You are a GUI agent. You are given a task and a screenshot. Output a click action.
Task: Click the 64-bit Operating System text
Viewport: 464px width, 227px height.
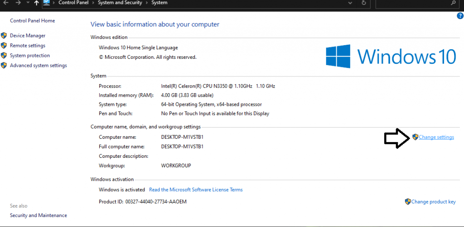tap(211, 104)
